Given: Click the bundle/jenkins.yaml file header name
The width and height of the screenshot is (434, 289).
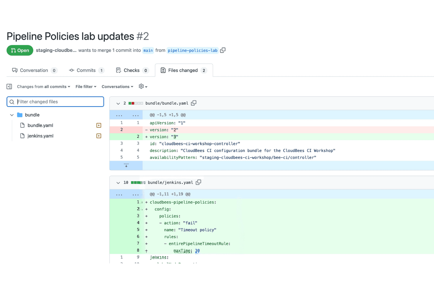Looking at the screenshot, I should point(170,182).
